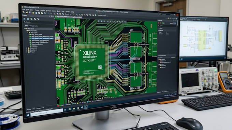The image size is (232, 130).
Task: Open the layout dropdown right of the toolbar
Action: [x=102, y=15]
